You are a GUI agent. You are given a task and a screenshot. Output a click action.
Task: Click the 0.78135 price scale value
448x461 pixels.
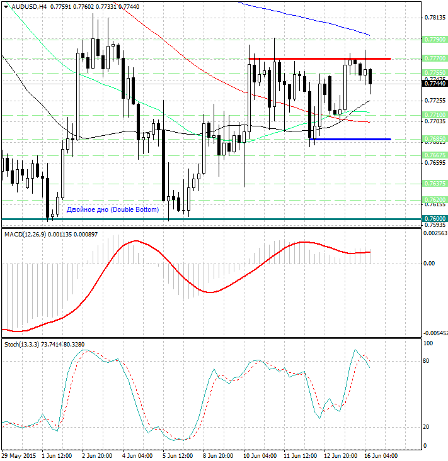[435, 18]
